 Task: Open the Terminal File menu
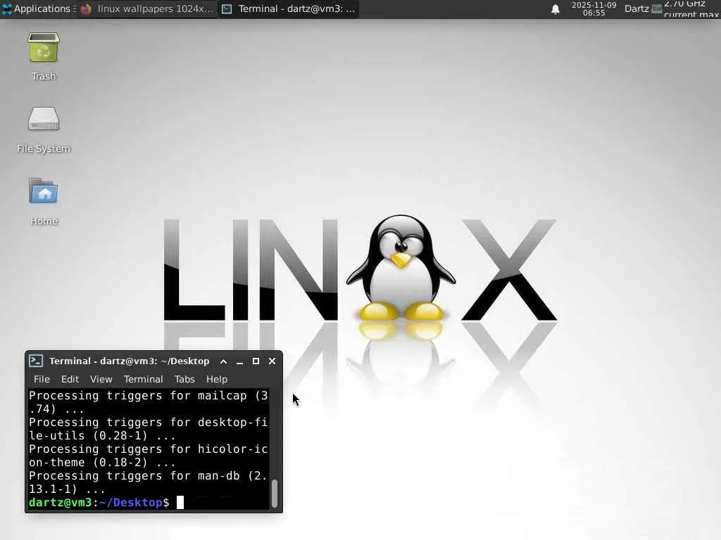[x=42, y=379]
